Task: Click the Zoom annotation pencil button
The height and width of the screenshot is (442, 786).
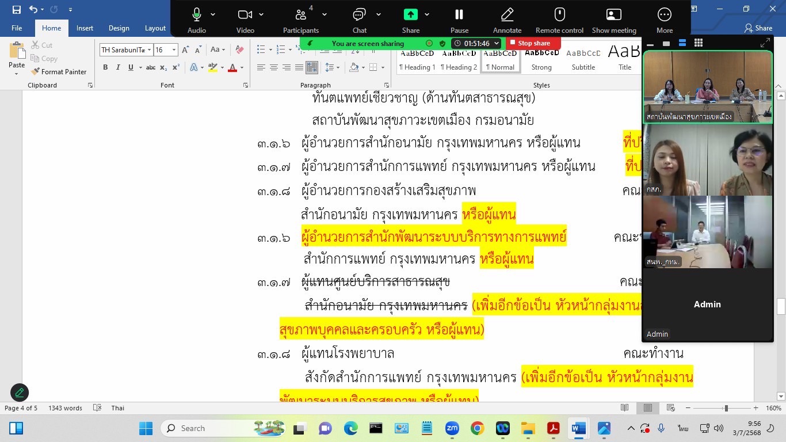Action: pyautogui.click(x=20, y=393)
